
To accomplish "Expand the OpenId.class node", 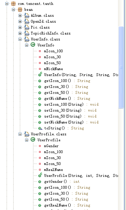I will (20, 21).
